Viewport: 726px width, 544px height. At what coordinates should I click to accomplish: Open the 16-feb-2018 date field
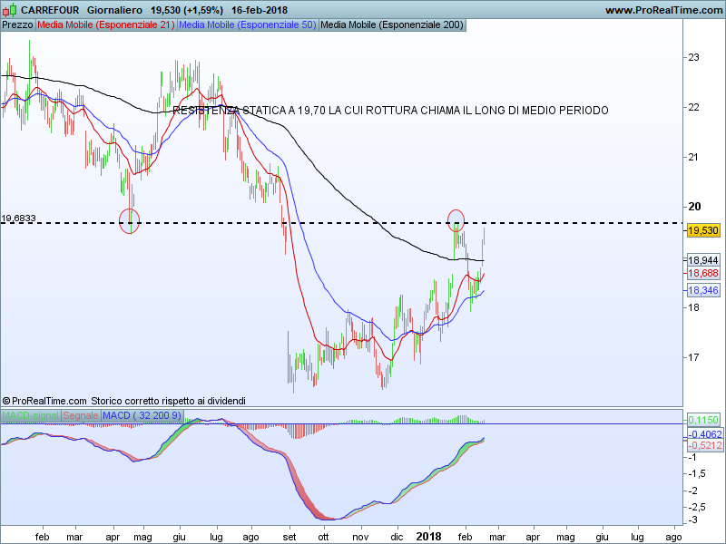coord(261,10)
